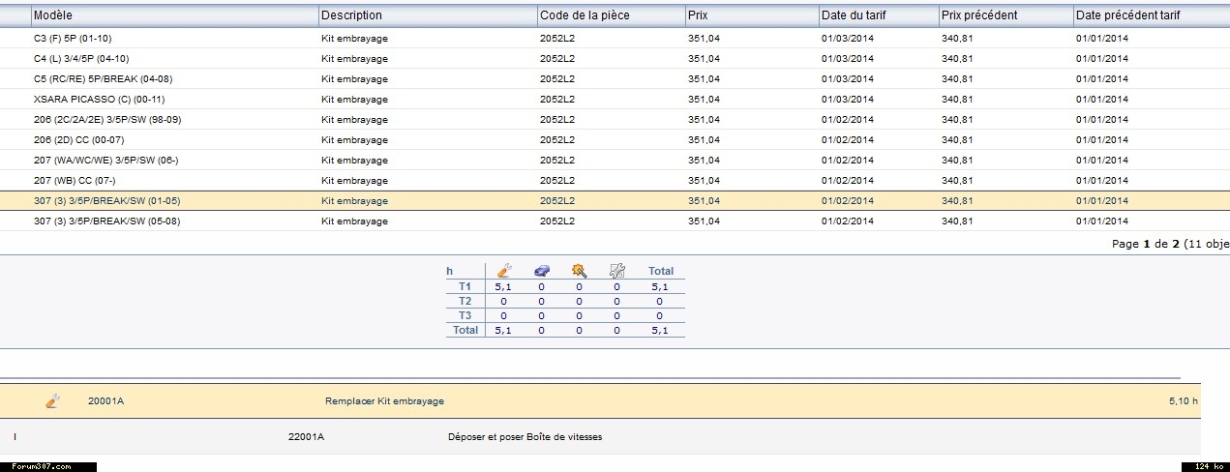The image size is (1230, 472).
Task: Sort by the Prix column header
Action: [x=699, y=15]
